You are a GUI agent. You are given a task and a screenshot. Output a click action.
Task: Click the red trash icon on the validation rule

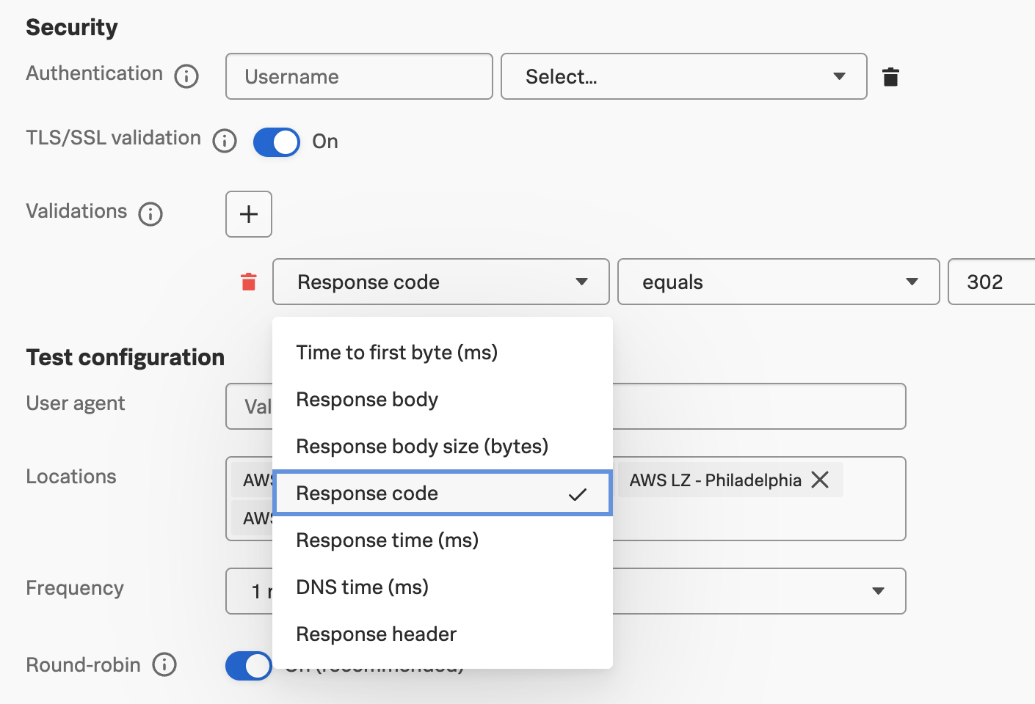(x=248, y=281)
